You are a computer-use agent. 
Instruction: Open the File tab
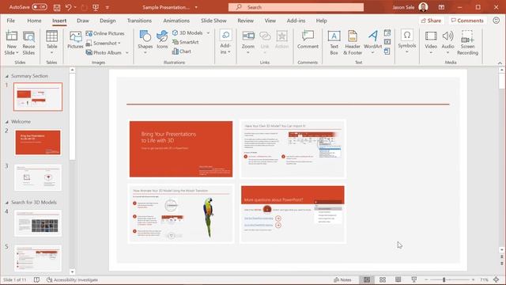click(x=10, y=21)
